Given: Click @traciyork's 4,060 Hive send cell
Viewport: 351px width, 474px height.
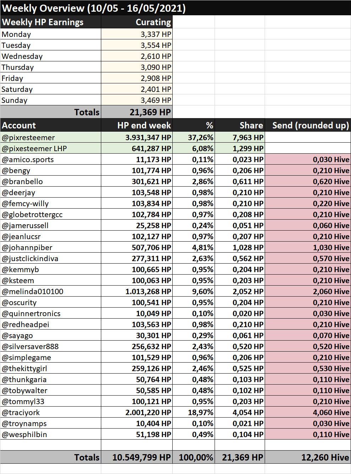Looking at the screenshot, I should [308, 412].
